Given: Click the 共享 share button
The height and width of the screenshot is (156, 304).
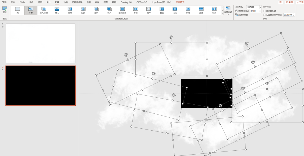Looking at the screenshot, I should (300, 2).
